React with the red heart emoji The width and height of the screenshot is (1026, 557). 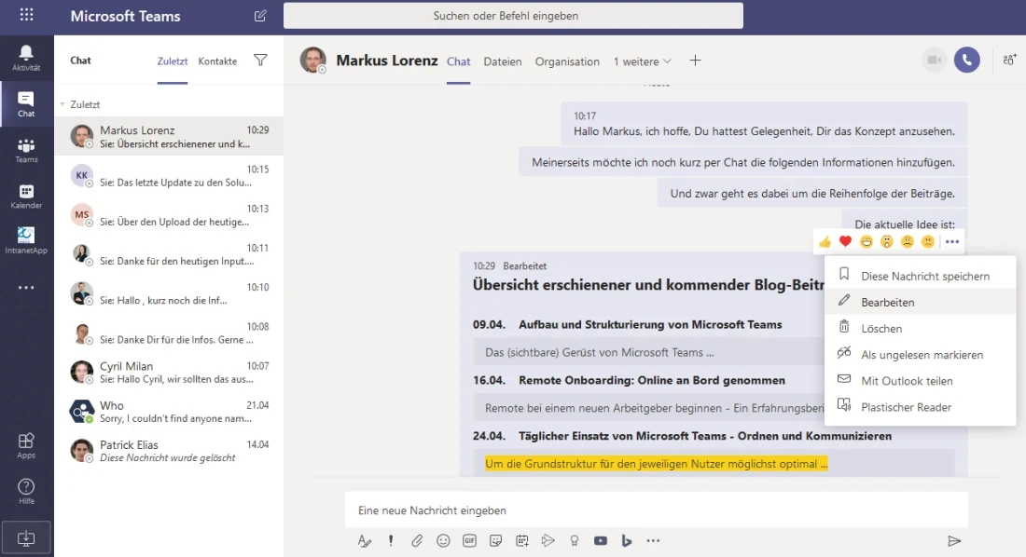pyautogui.click(x=845, y=242)
